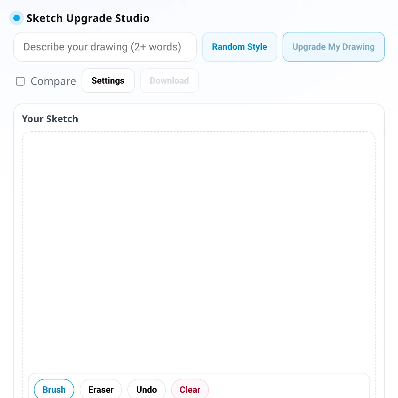The width and height of the screenshot is (398, 398).
Task: Switch to the Eraser tool
Action: 101,389
